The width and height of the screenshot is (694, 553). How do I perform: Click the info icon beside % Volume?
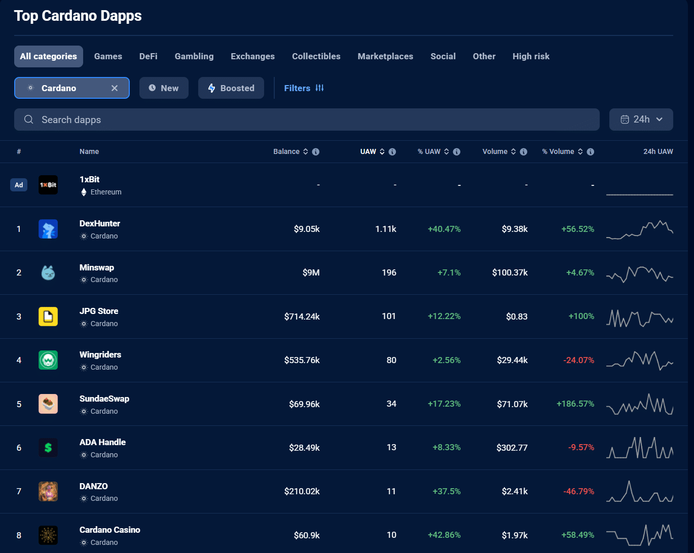(x=591, y=152)
